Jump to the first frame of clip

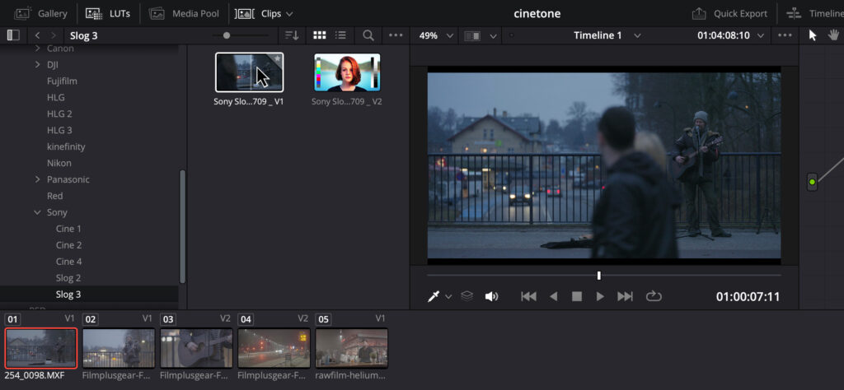pos(529,296)
